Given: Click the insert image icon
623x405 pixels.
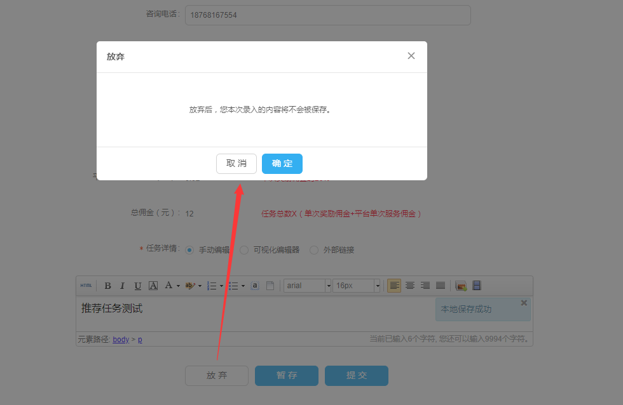Looking at the screenshot, I should click(461, 286).
